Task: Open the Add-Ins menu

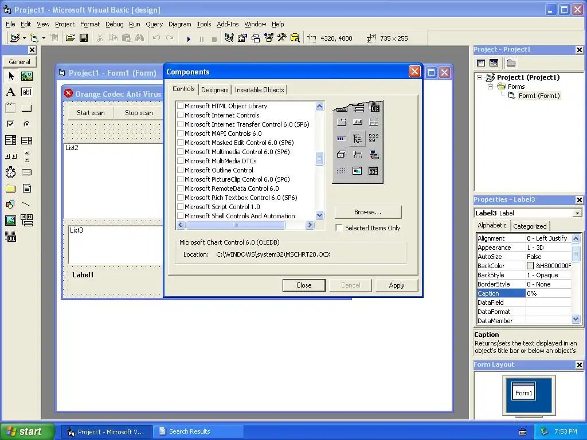Action: tap(228, 24)
